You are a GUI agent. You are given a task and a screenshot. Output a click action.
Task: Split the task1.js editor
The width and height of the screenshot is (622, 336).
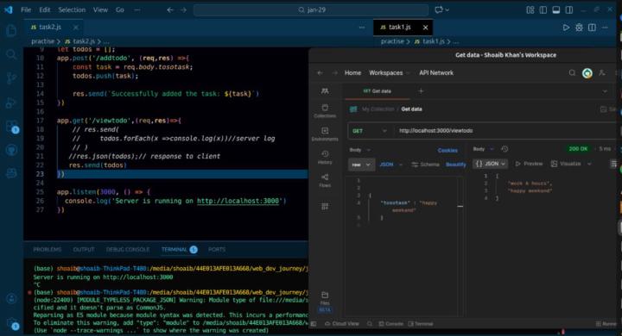click(x=592, y=28)
